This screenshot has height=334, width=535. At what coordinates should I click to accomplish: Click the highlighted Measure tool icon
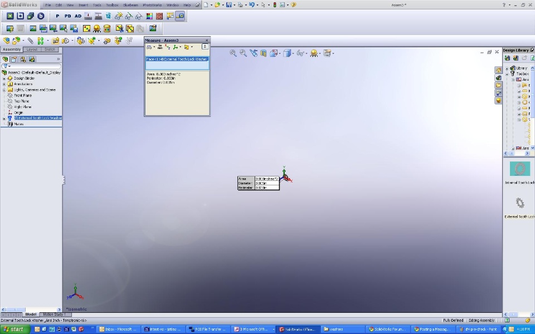[x=180, y=16]
